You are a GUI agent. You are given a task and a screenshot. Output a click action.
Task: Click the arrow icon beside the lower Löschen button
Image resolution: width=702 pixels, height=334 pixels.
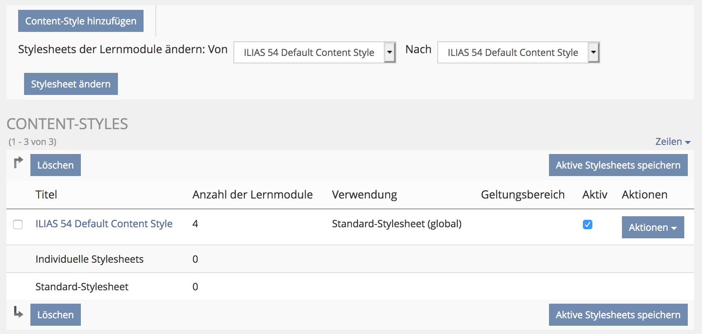18,312
